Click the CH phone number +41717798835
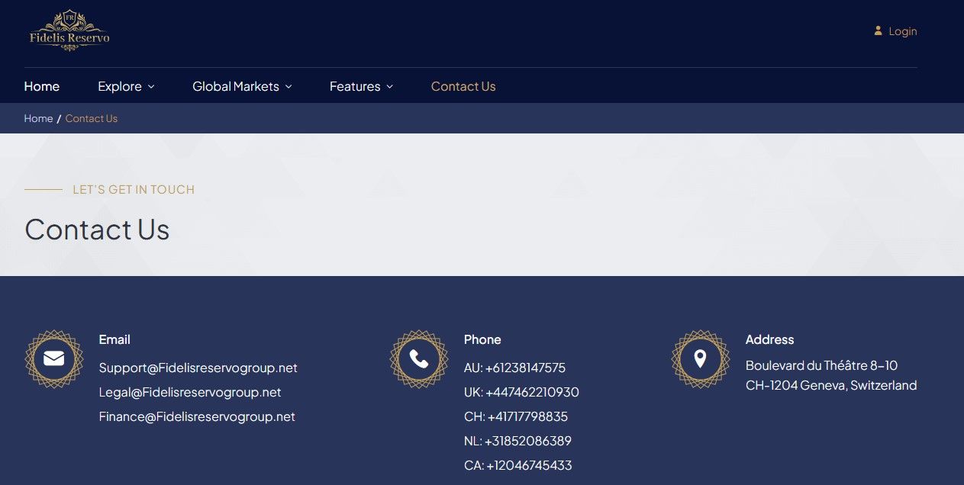 (x=516, y=416)
